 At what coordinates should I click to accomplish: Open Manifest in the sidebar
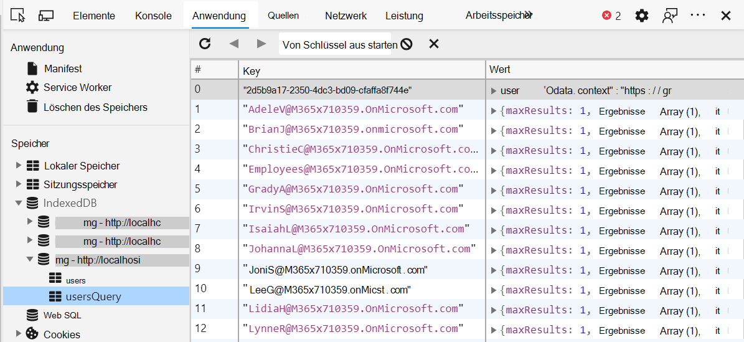63,69
